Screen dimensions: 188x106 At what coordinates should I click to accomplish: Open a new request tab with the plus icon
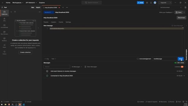tap(63, 7)
